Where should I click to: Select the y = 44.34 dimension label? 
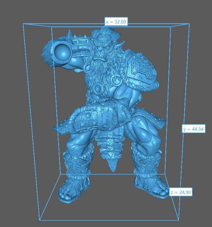point(193,129)
